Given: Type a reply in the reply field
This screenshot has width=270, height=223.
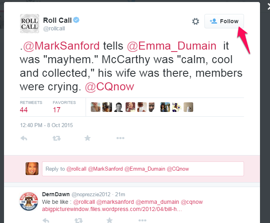Looking at the screenshot, I should tap(143, 169).
